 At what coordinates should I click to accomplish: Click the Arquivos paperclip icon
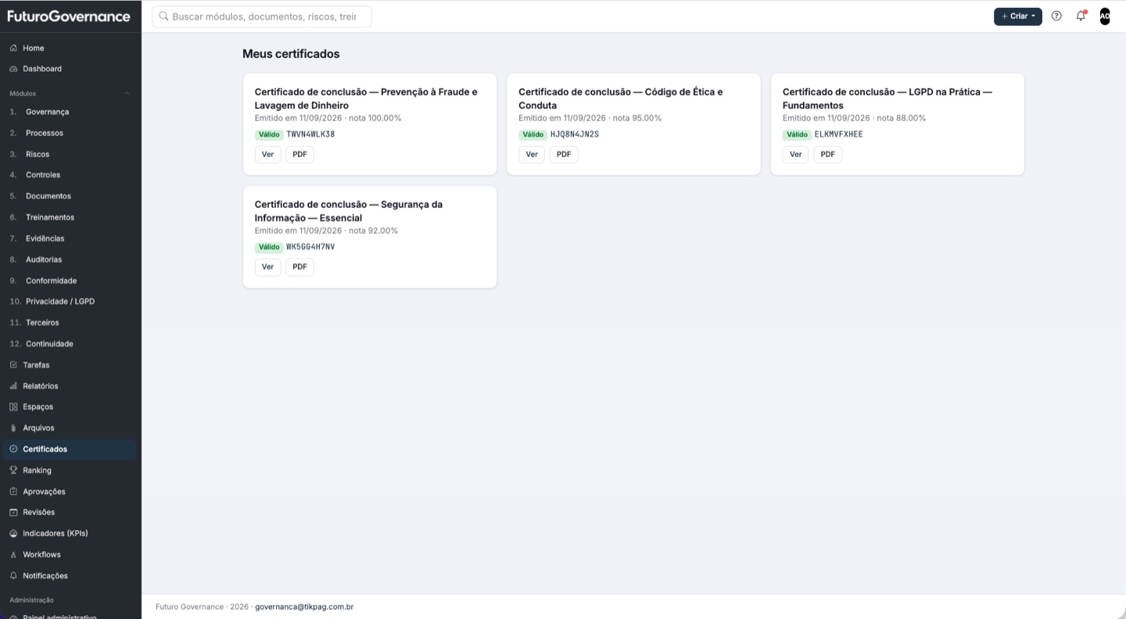coord(13,428)
